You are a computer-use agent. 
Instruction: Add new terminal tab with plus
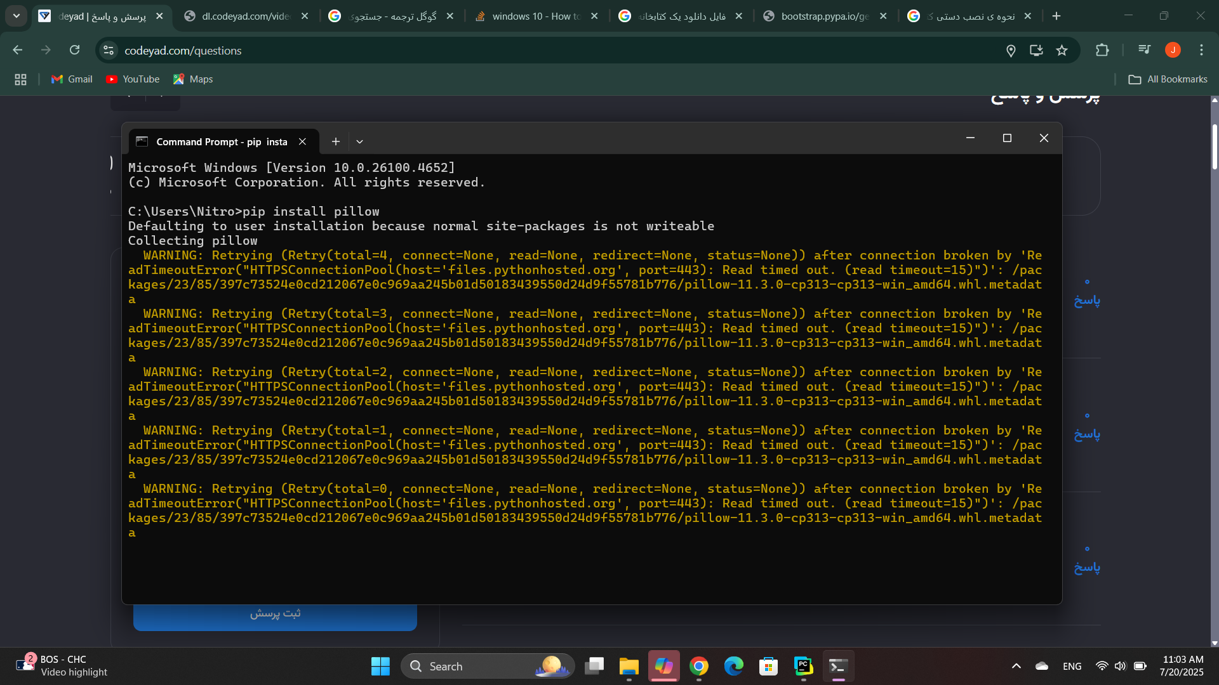tap(336, 141)
